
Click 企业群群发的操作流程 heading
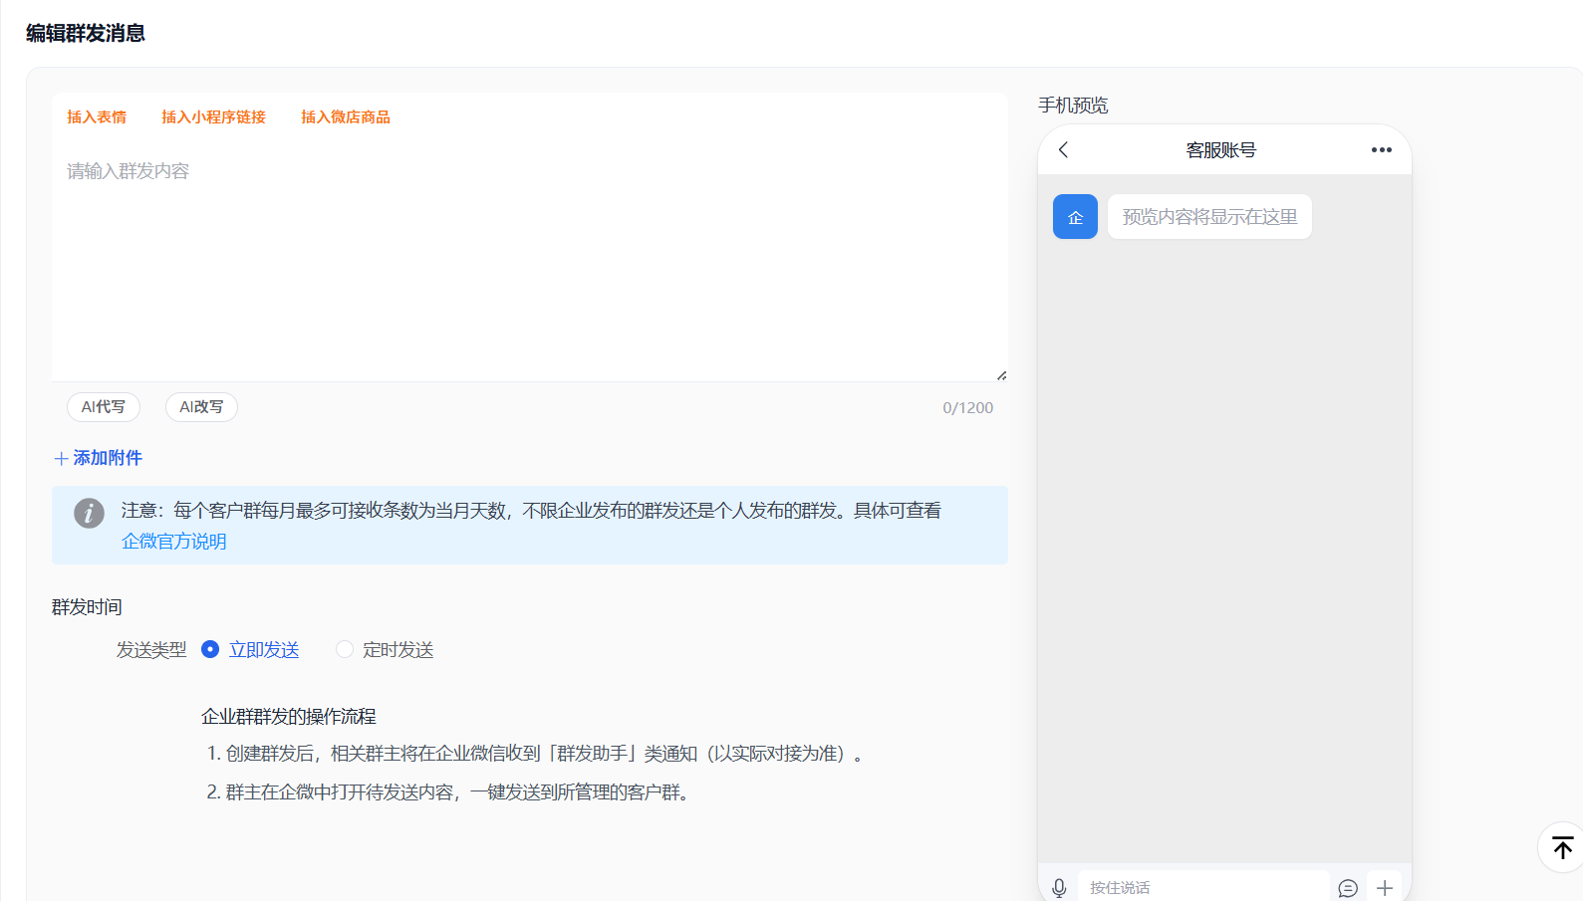tap(289, 716)
